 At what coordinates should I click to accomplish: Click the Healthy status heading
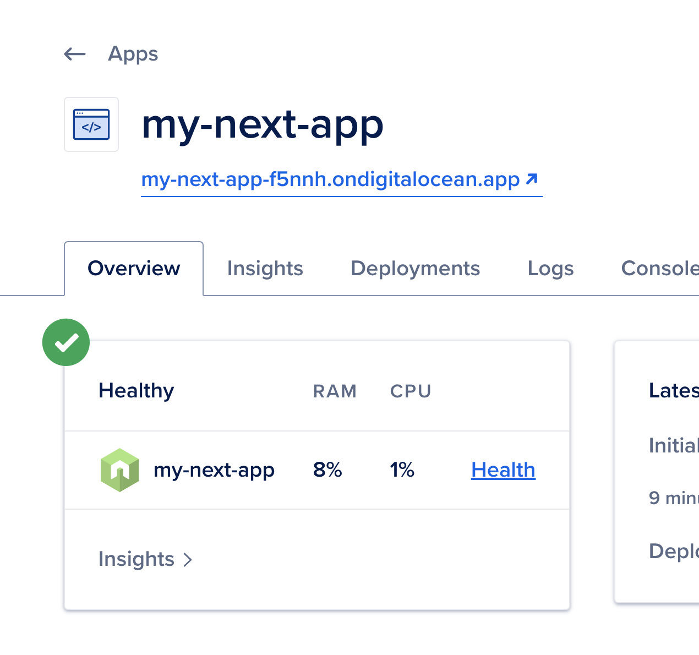(x=136, y=391)
